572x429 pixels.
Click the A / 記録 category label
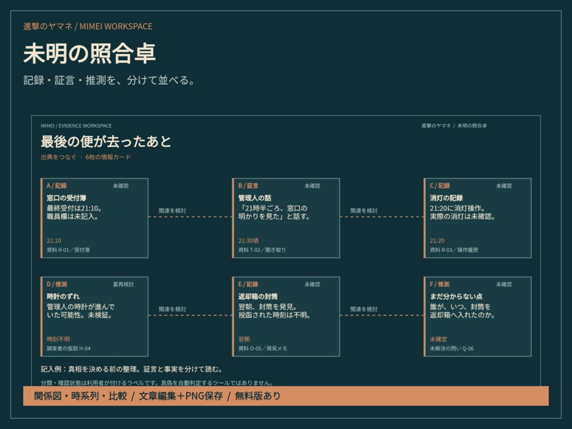point(56,185)
